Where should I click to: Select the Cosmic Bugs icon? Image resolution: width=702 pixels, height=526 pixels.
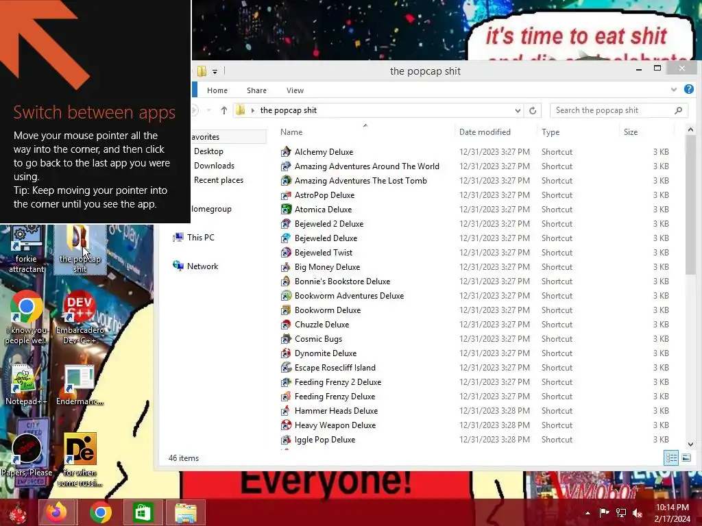point(286,339)
